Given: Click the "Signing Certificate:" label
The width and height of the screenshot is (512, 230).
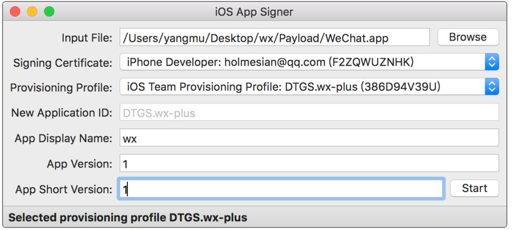Looking at the screenshot, I should point(62,63).
